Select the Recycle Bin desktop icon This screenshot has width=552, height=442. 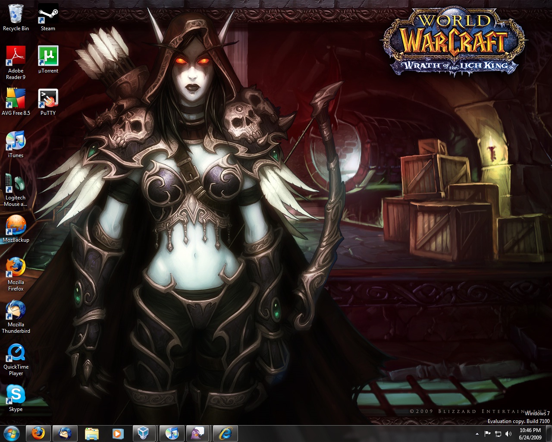16,18
